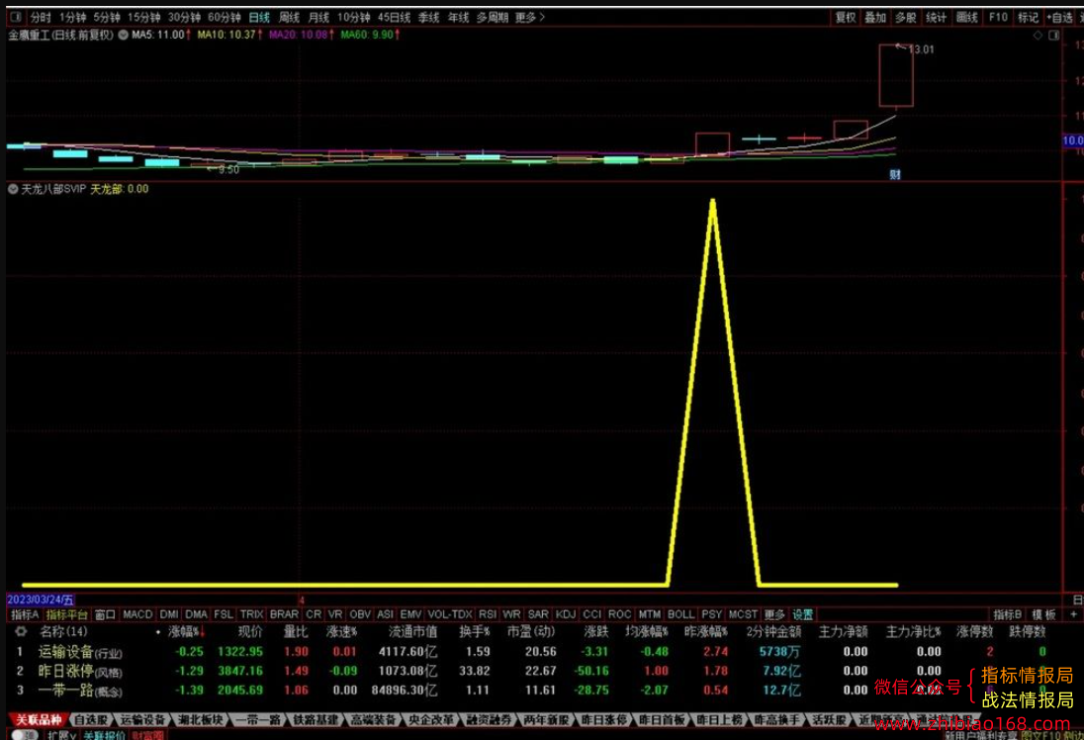
Task: Click the 复权 adjustment button
Action: pyautogui.click(x=846, y=17)
